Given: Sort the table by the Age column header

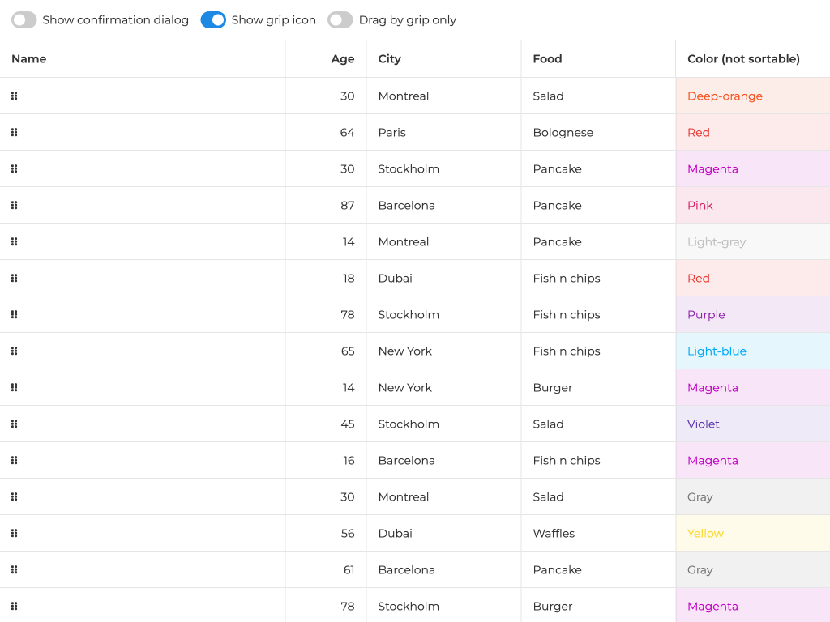Looking at the screenshot, I should pyautogui.click(x=342, y=58).
